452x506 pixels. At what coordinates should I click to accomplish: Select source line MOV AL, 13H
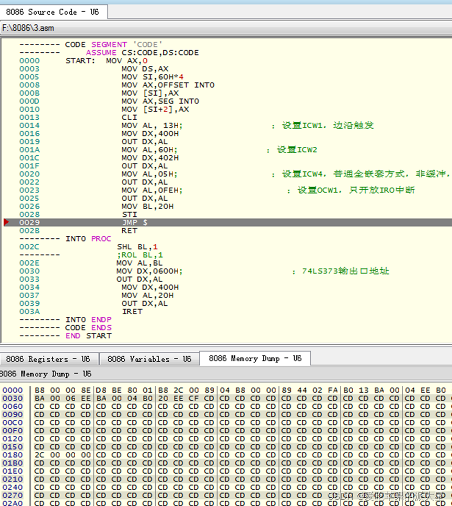[x=152, y=125]
